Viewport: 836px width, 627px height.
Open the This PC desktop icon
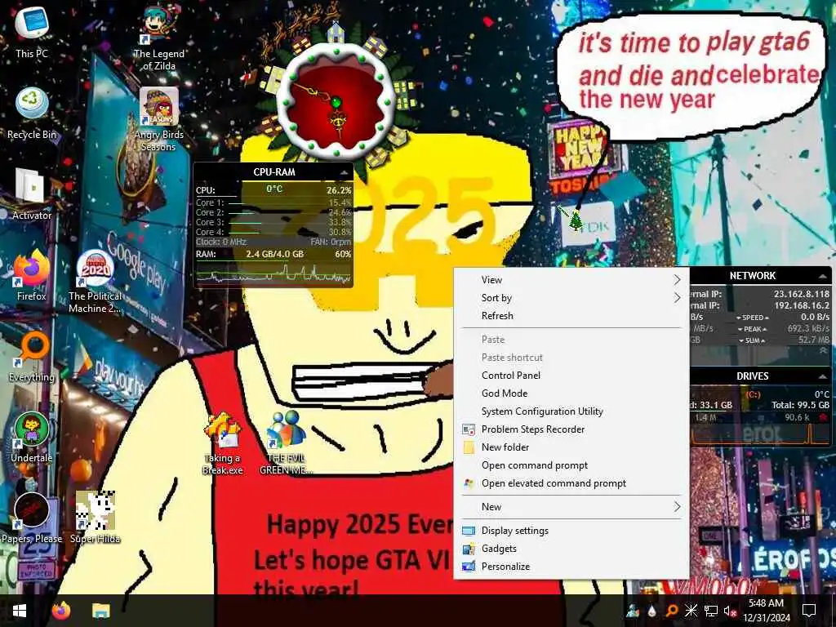pos(32,32)
